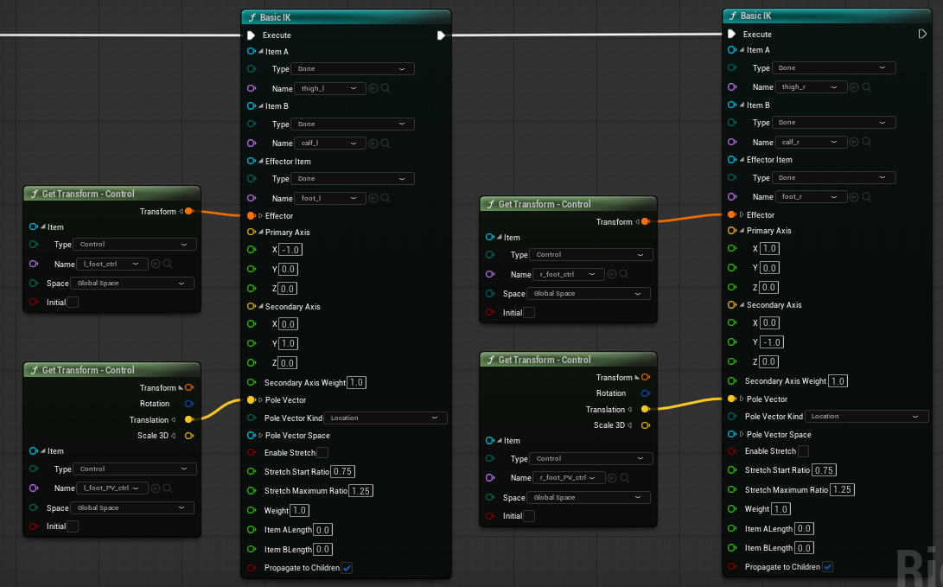
Task: Toggle the Initial checkbox on l_foot_PV_ctrl node
Action: (x=73, y=526)
